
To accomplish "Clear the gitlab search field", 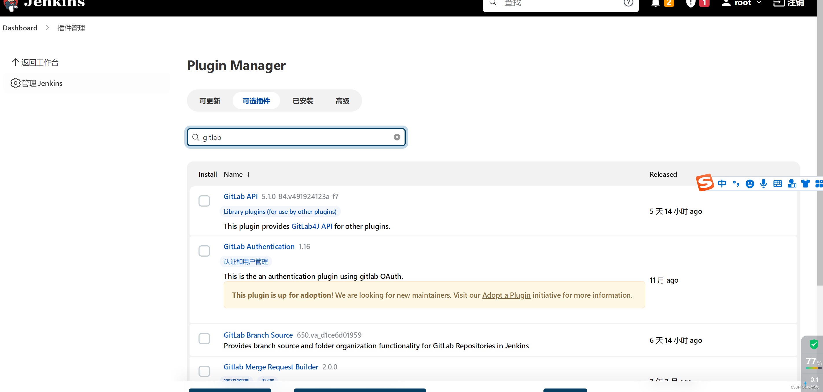I will tap(397, 137).
